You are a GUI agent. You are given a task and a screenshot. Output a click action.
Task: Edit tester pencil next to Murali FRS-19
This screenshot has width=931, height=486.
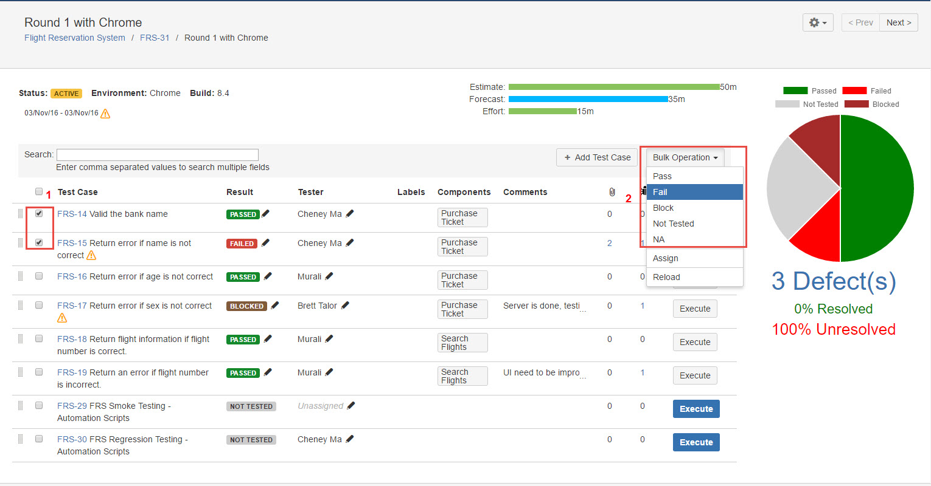click(x=329, y=372)
